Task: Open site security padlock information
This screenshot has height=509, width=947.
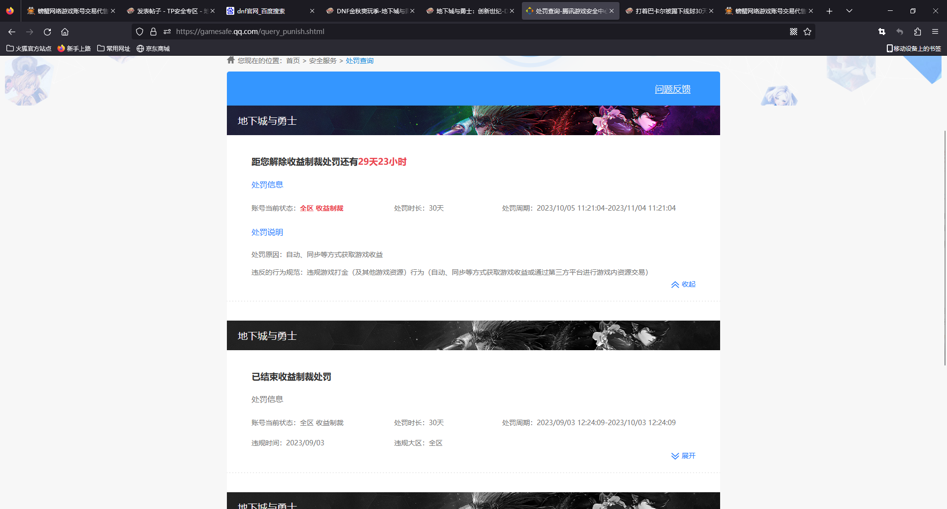Action: click(153, 32)
